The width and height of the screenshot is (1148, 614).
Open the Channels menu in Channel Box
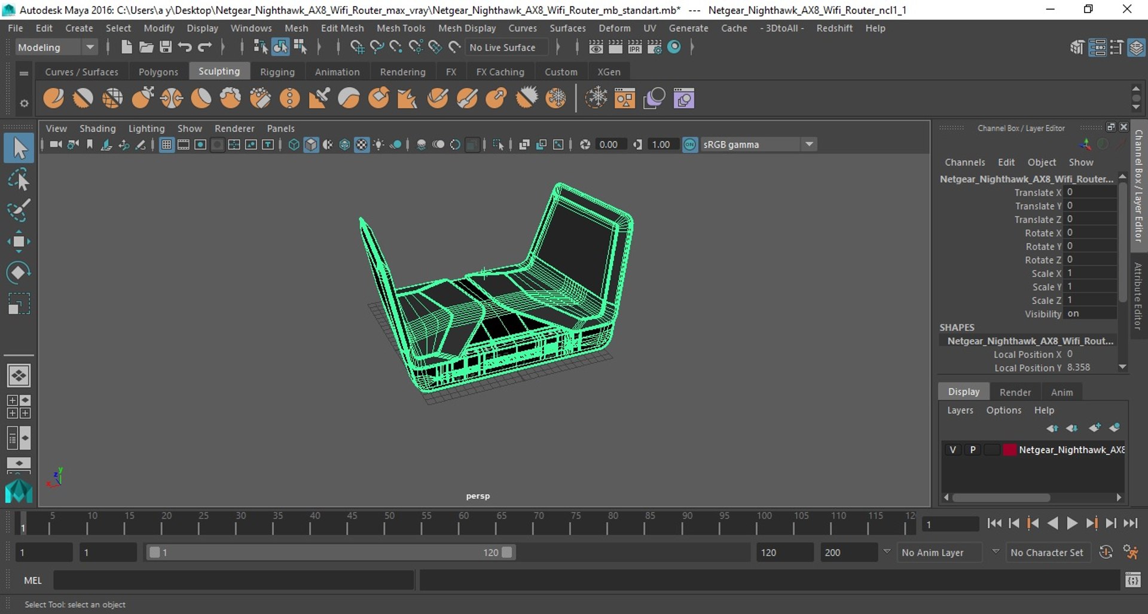pyautogui.click(x=964, y=162)
